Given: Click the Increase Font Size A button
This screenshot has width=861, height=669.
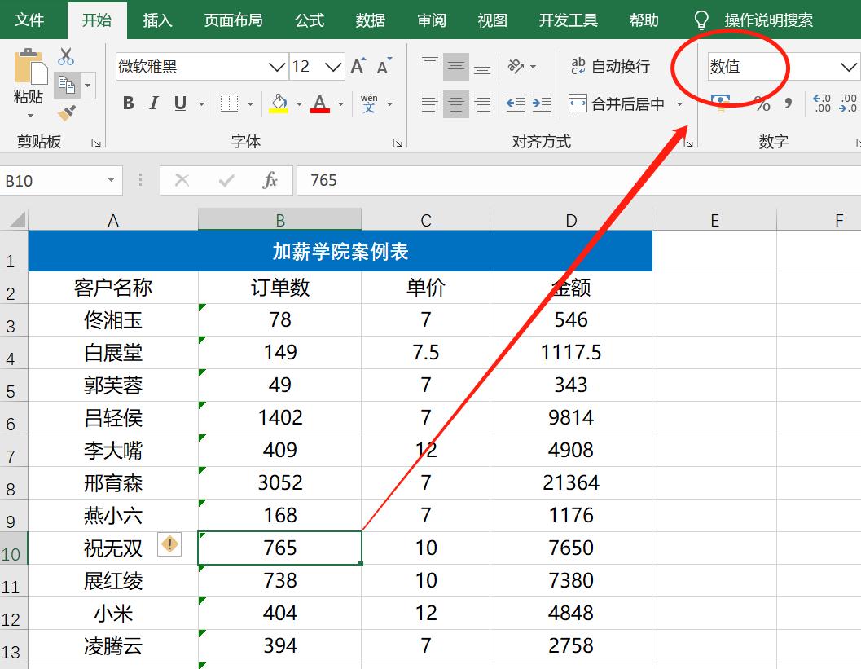Looking at the screenshot, I should click(x=357, y=64).
